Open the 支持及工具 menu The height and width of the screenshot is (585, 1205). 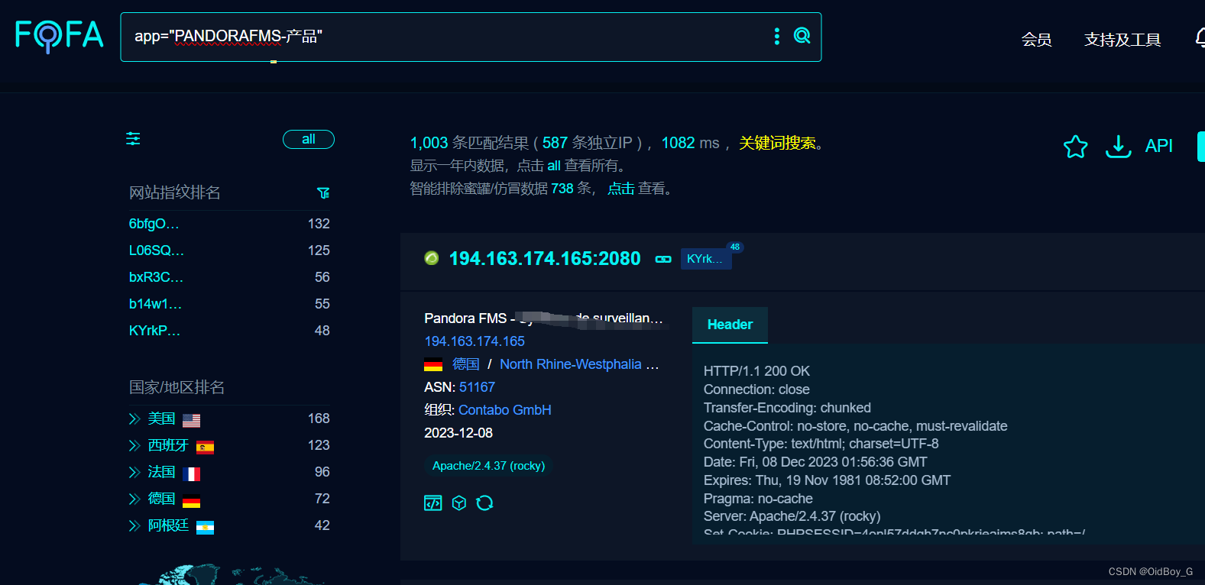coord(1122,40)
